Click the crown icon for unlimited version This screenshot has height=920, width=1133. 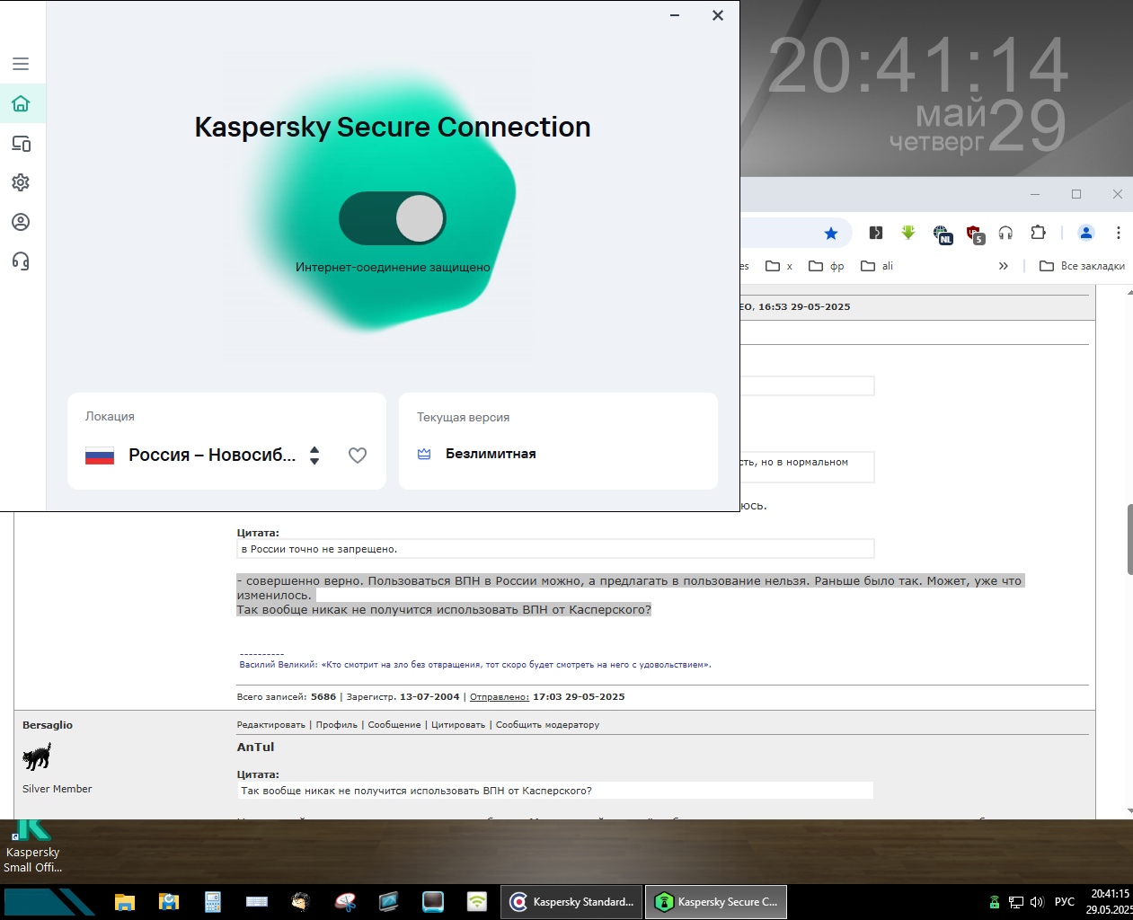[424, 454]
